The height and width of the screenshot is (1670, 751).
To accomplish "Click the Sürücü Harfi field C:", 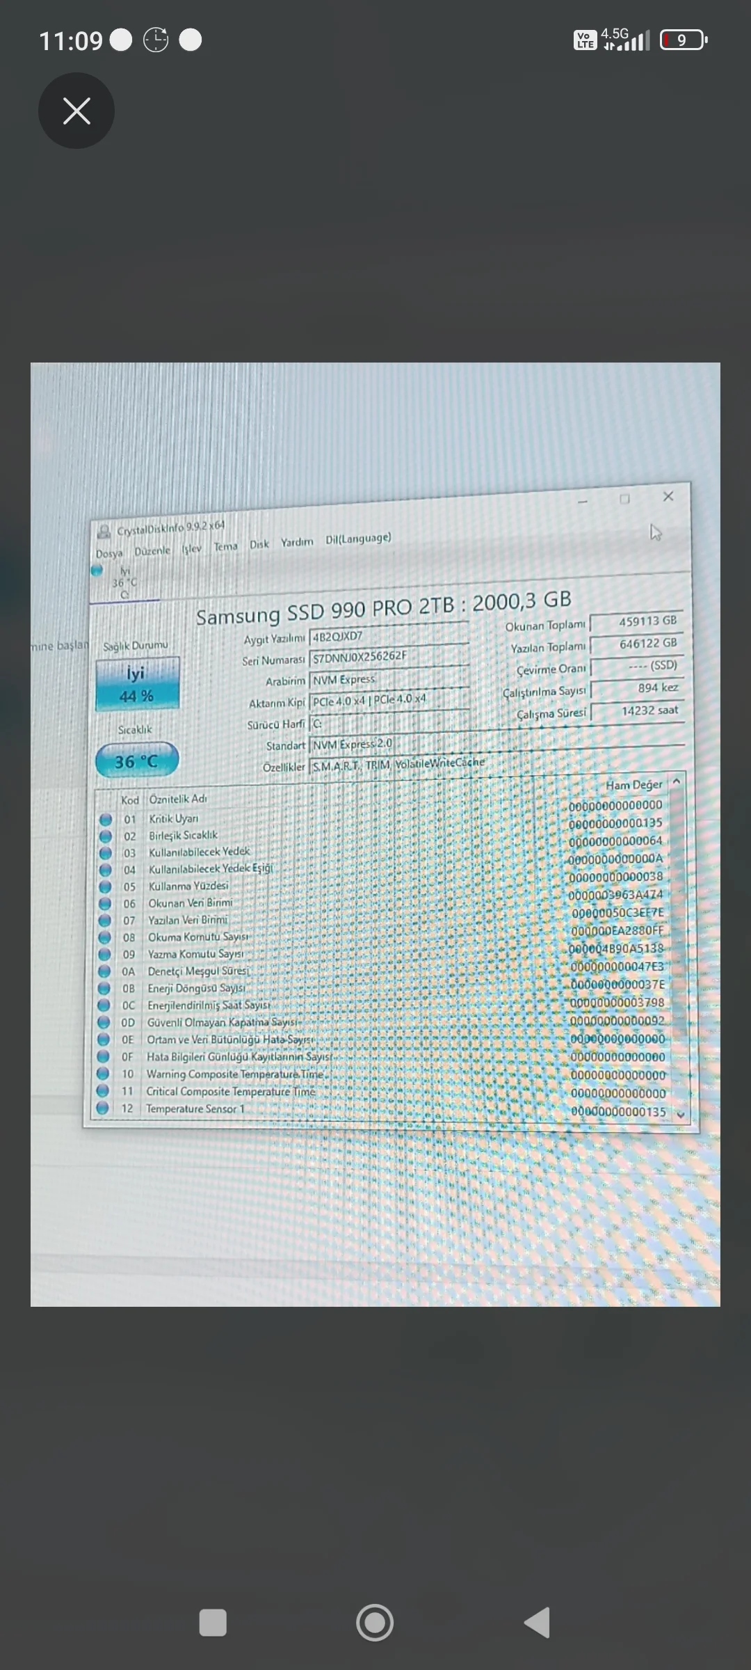I will (389, 722).
